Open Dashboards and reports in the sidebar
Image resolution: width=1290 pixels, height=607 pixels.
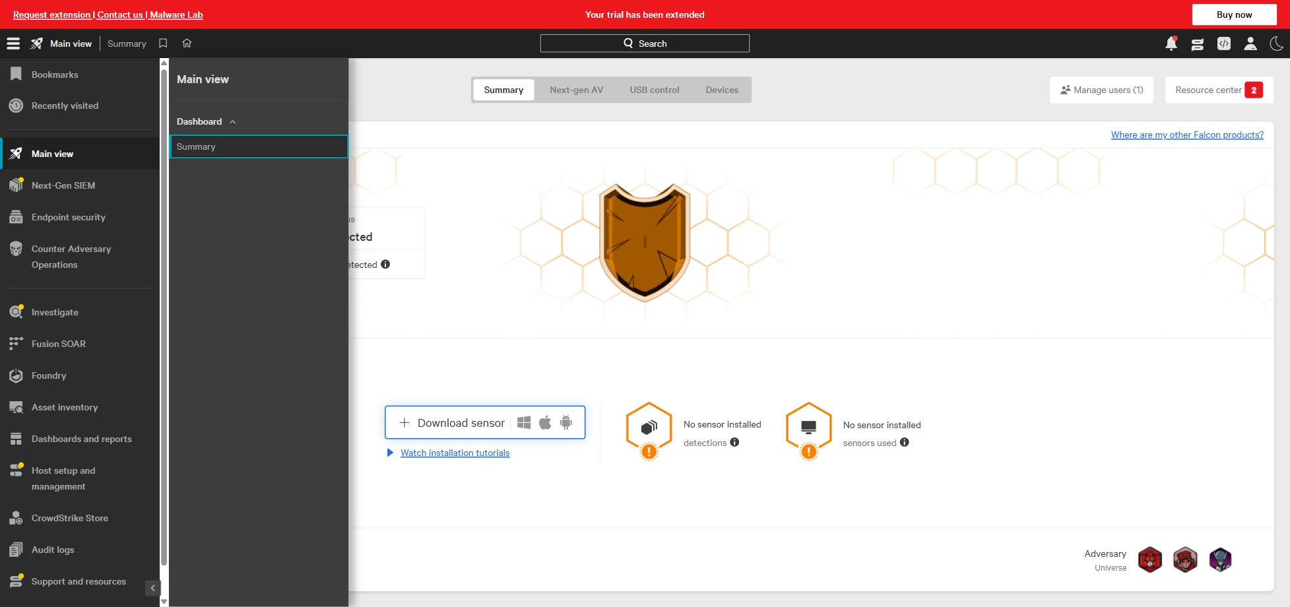click(80, 439)
